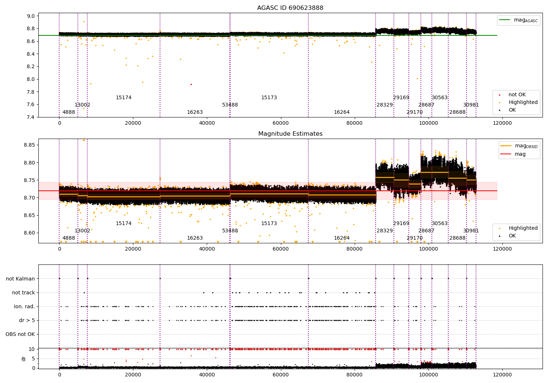
Task: Click the 40000 x-tick of the bottom flags plot
Action: (207, 375)
